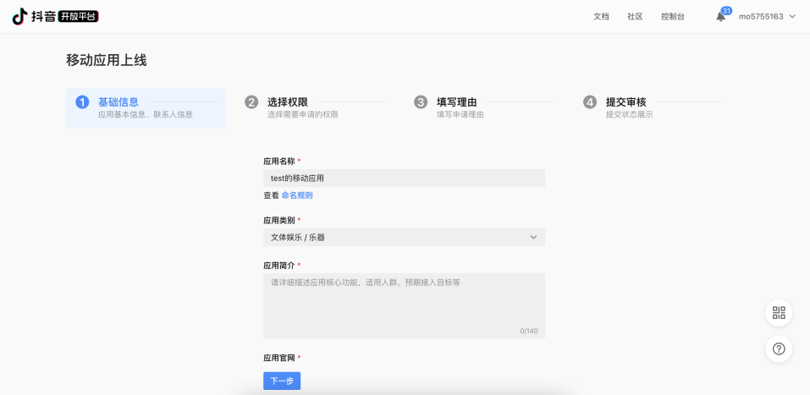
Task: Click the step 1 number circle
Action: [82, 102]
